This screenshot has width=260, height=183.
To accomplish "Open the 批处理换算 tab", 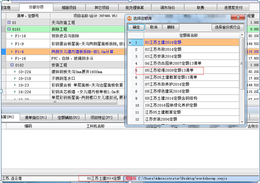I will click(134, 7).
